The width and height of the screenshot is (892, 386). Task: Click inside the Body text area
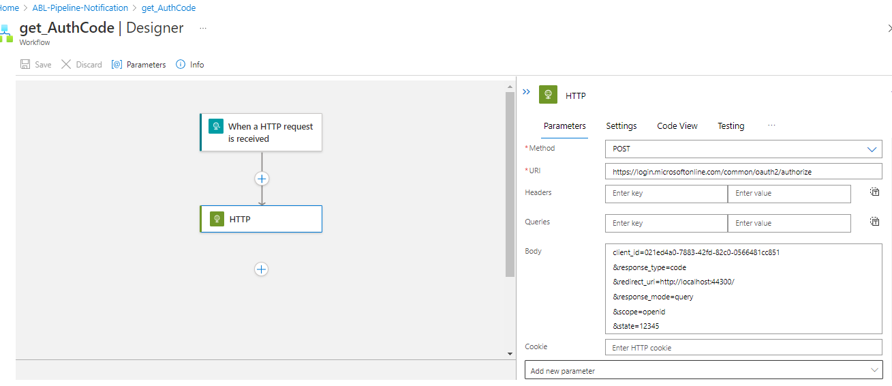pos(743,288)
